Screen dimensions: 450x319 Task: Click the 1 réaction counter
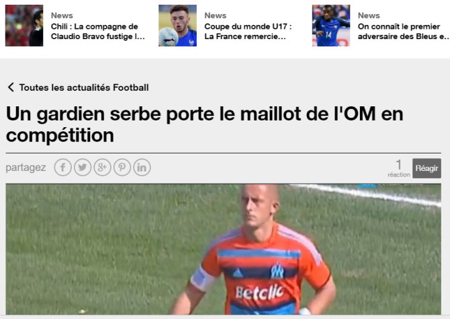pos(399,168)
